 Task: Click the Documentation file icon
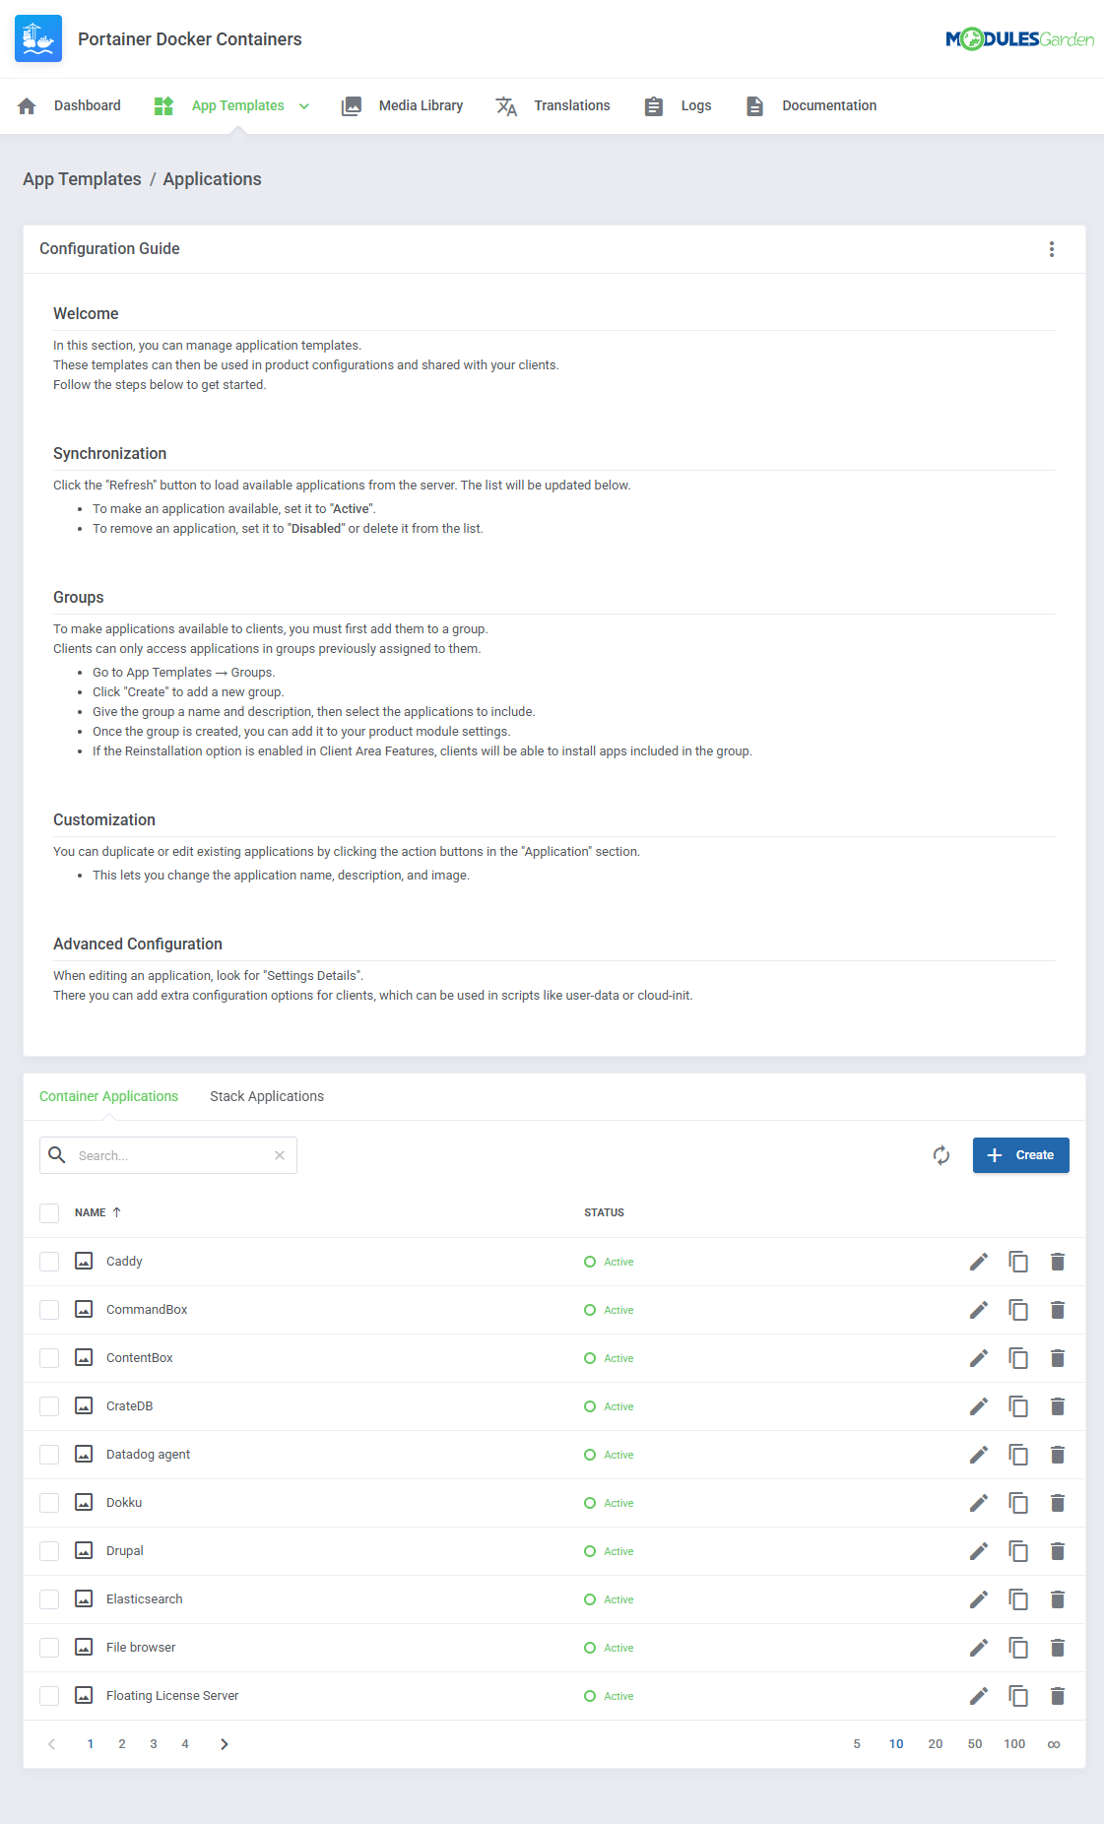tap(754, 106)
